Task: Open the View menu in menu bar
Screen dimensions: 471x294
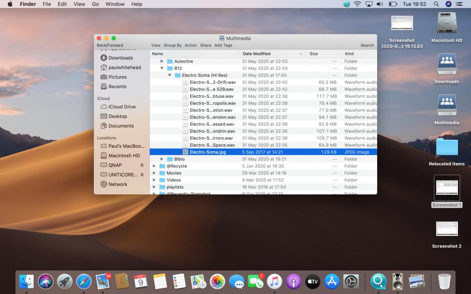Action: tap(79, 4)
